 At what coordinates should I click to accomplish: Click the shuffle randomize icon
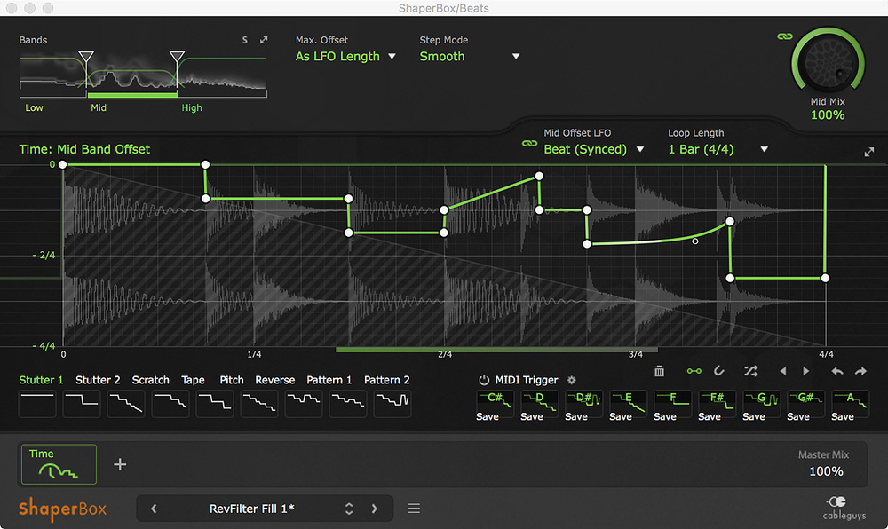(x=751, y=371)
